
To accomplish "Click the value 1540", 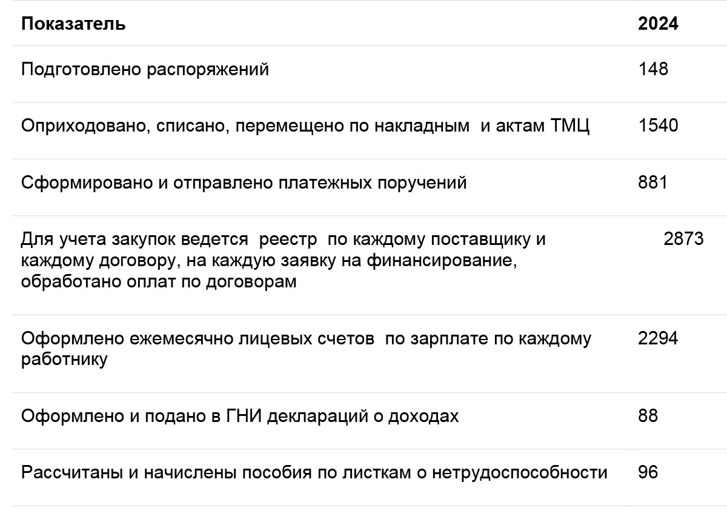I will click(x=658, y=126).
